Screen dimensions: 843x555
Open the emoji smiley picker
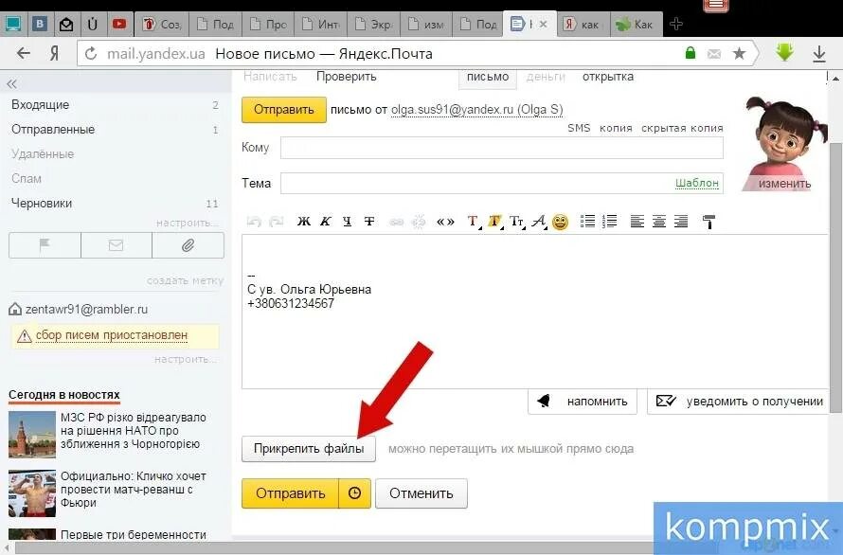coord(560,222)
